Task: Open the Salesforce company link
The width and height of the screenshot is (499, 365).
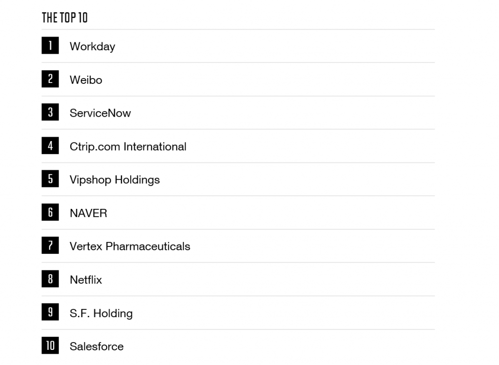Action: click(x=96, y=346)
